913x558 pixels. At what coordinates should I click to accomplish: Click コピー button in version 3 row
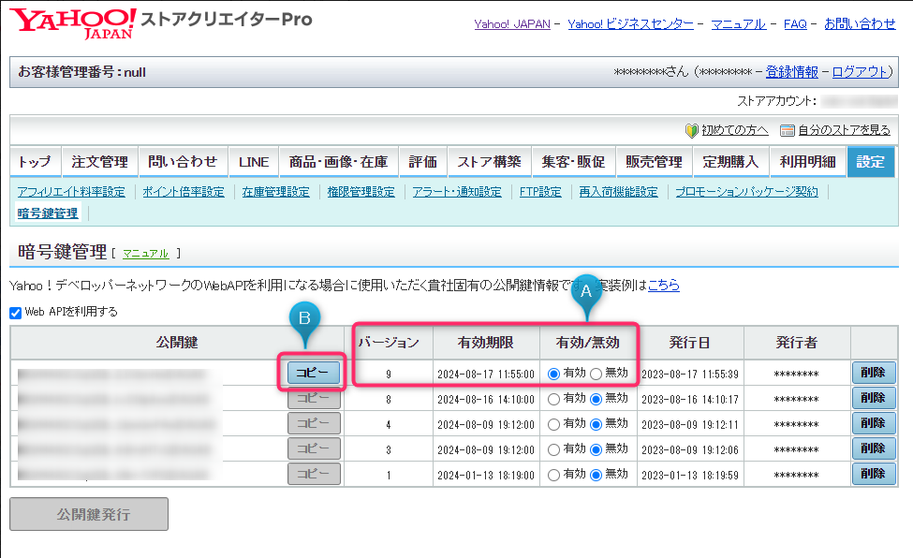click(x=314, y=448)
